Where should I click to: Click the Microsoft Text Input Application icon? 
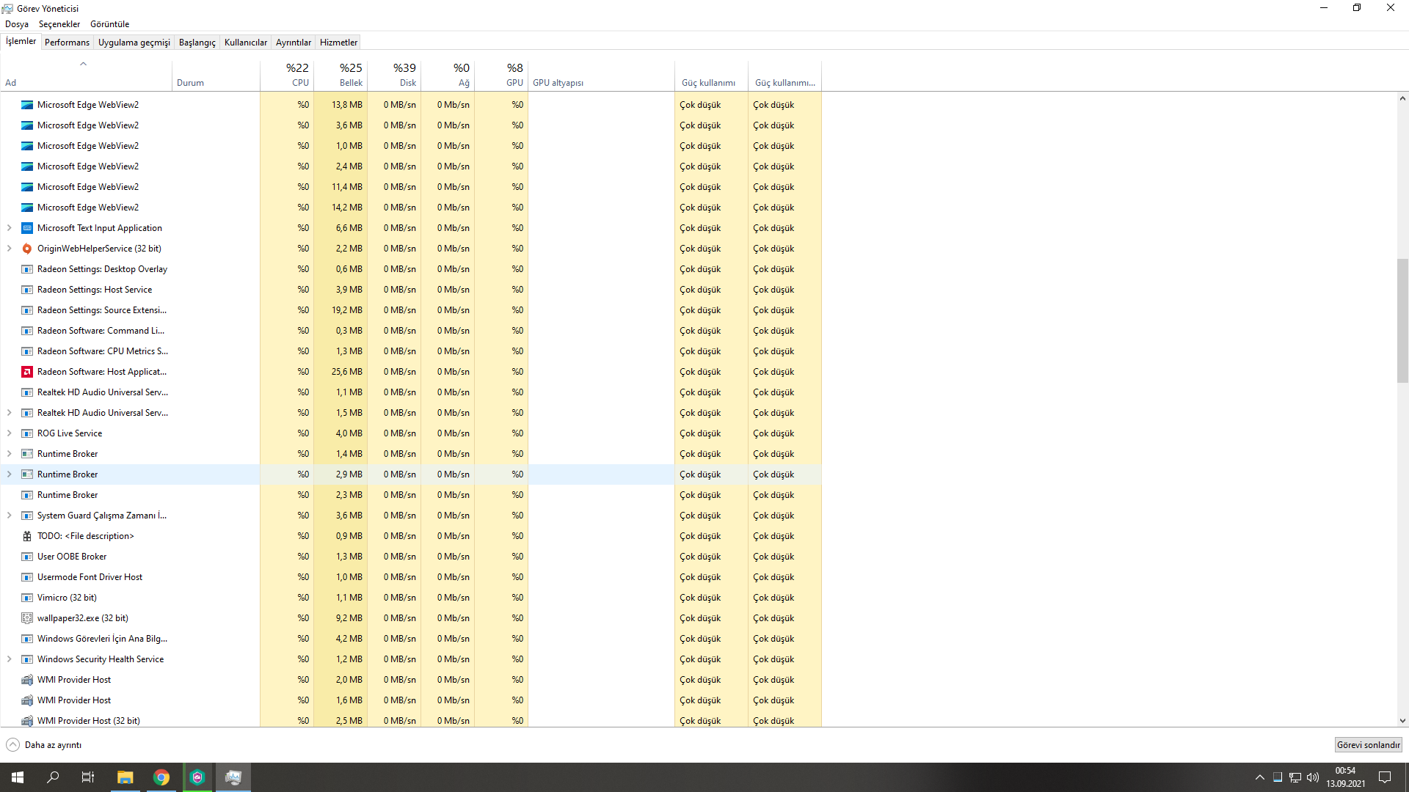[x=27, y=228]
